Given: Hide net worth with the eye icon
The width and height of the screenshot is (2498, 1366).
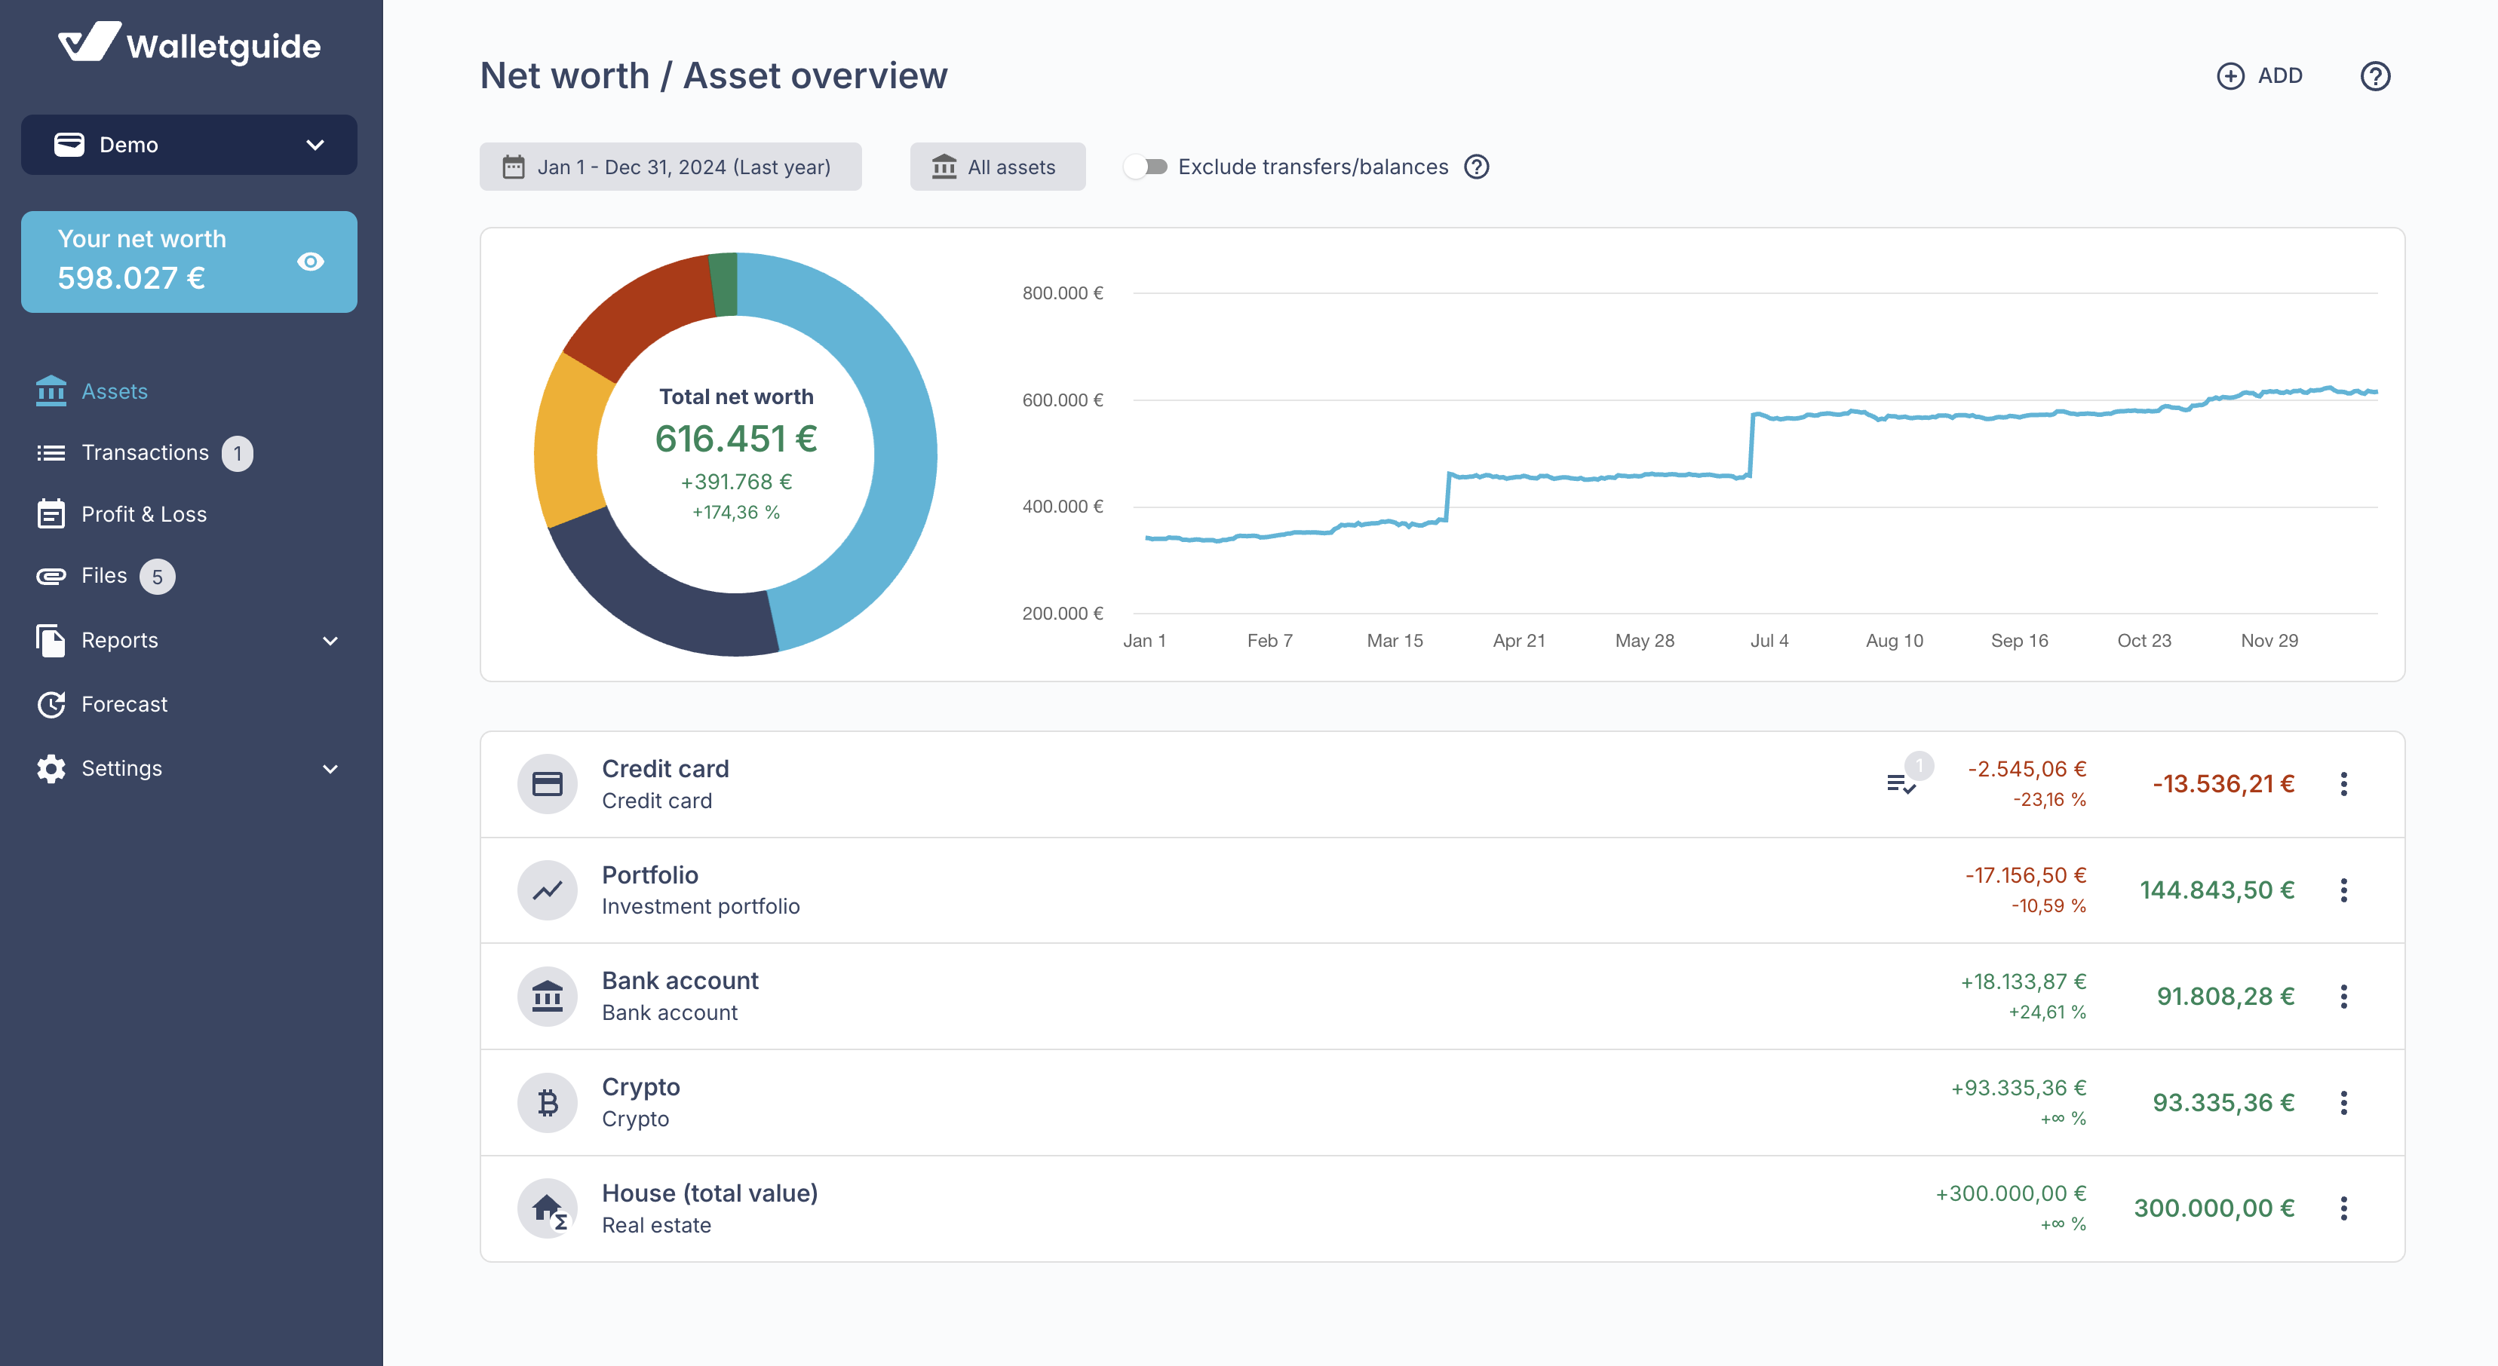Looking at the screenshot, I should [x=310, y=262].
